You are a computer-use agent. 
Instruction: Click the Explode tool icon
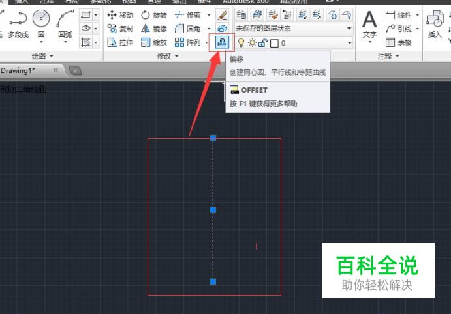tap(223, 29)
